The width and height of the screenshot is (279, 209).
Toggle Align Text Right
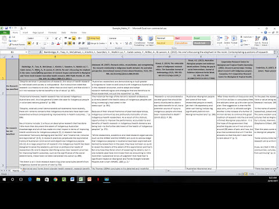74,44
